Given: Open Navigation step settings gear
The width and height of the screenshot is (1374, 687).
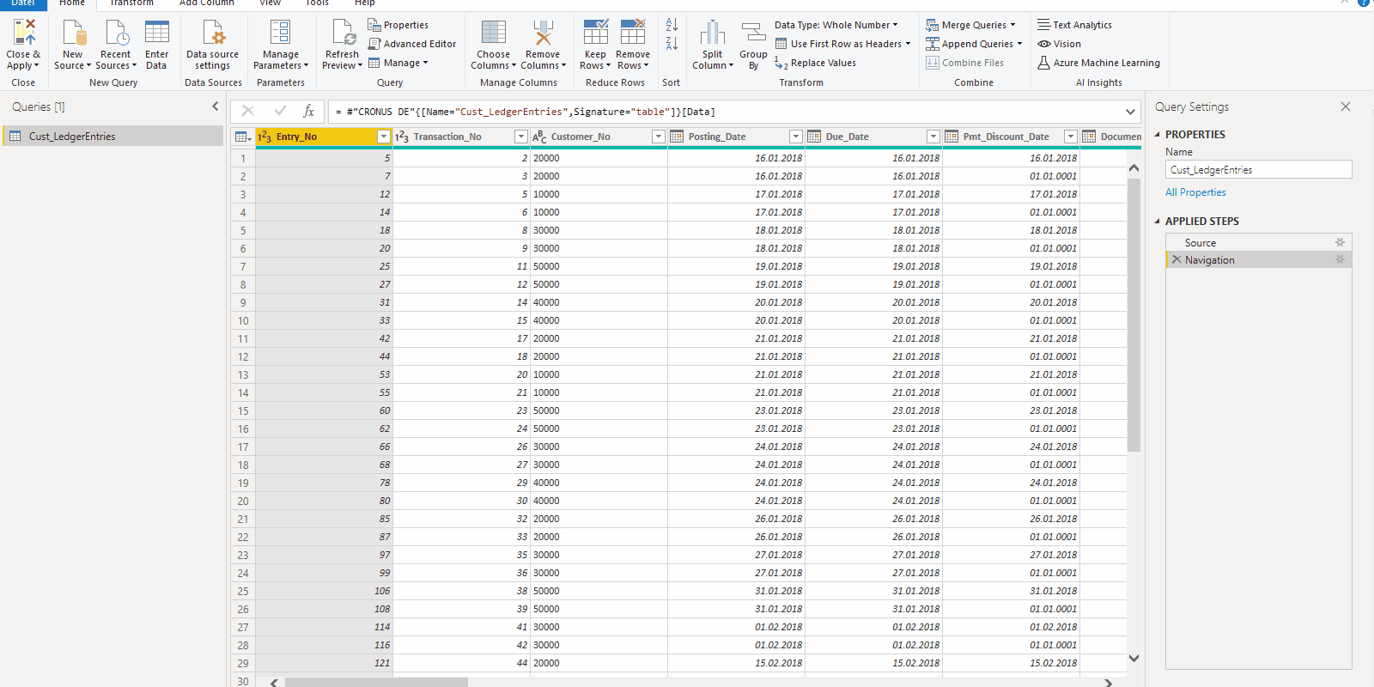Looking at the screenshot, I should (1340, 259).
